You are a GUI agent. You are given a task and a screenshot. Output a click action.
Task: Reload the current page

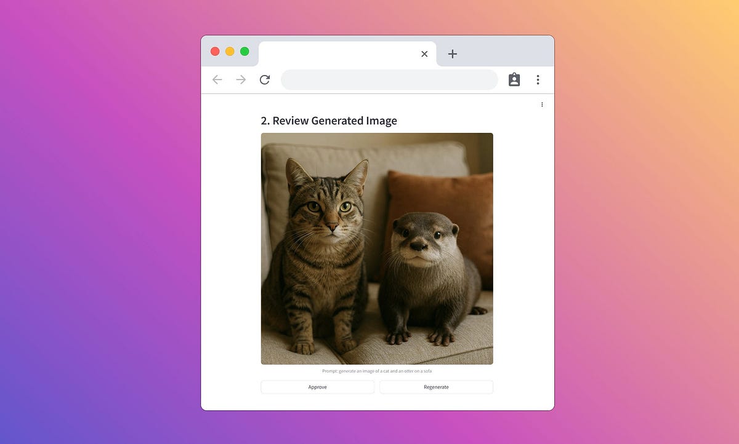[265, 79]
